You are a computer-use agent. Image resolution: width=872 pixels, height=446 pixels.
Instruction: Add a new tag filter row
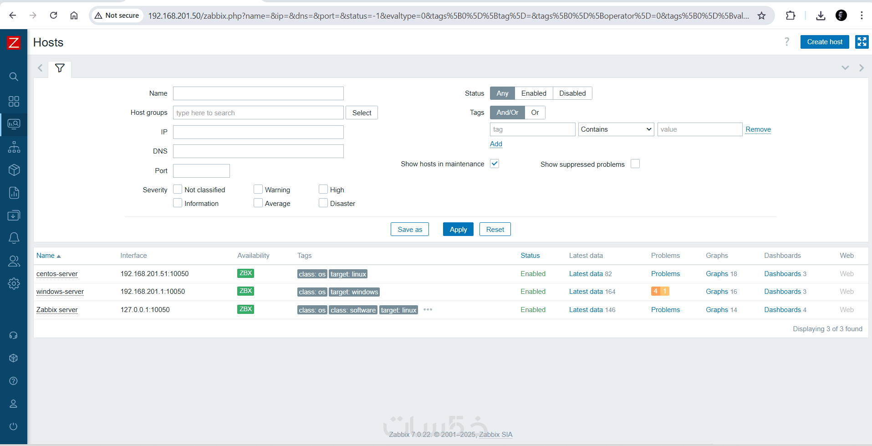coord(496,144)
